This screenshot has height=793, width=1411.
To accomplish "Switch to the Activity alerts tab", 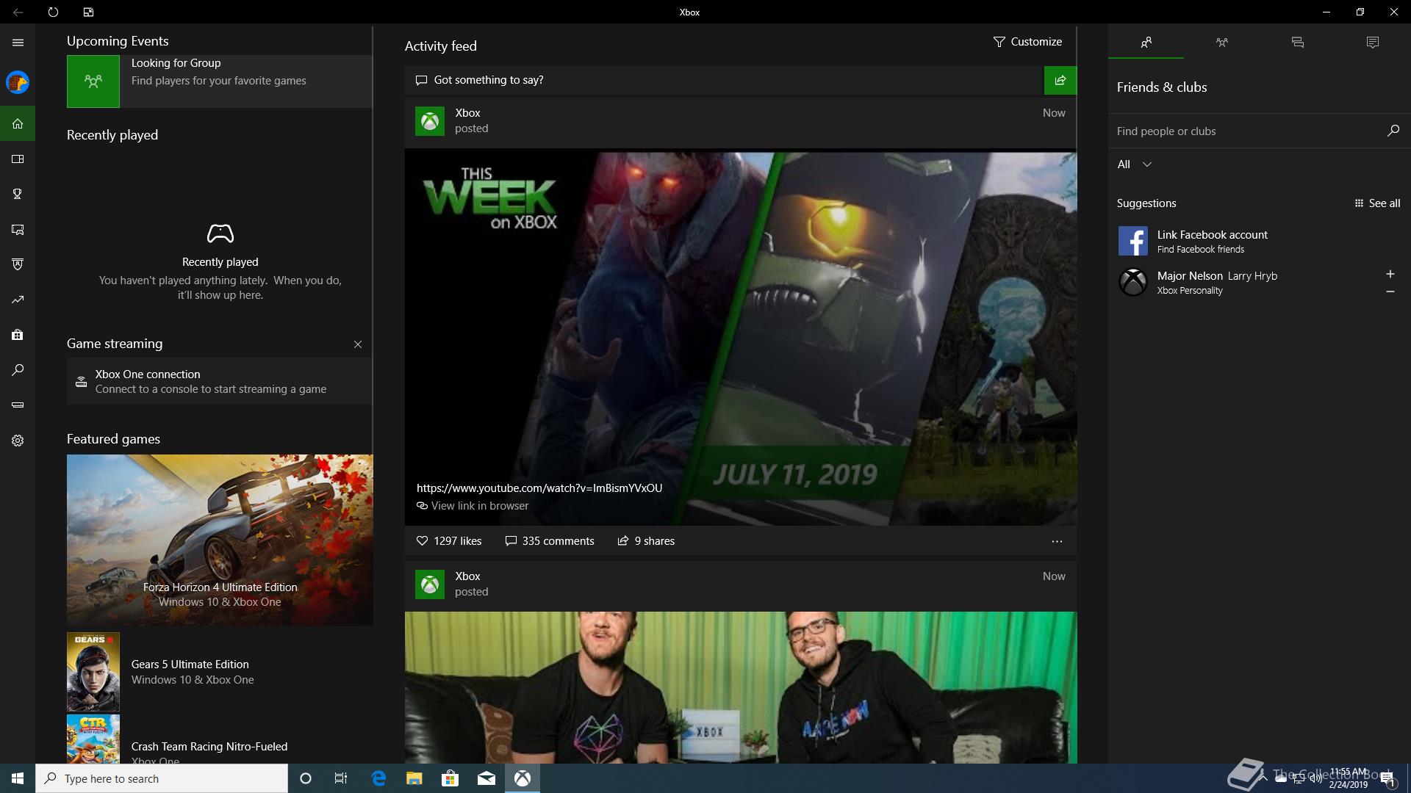I will click(1372, 43).
